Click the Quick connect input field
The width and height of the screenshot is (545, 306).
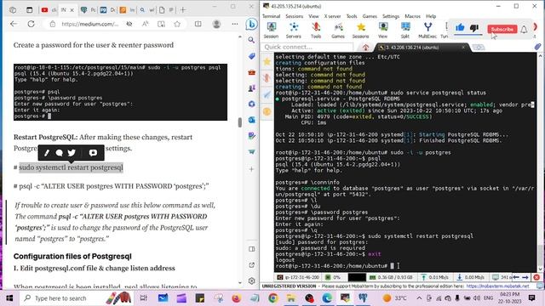pos(307,47)
